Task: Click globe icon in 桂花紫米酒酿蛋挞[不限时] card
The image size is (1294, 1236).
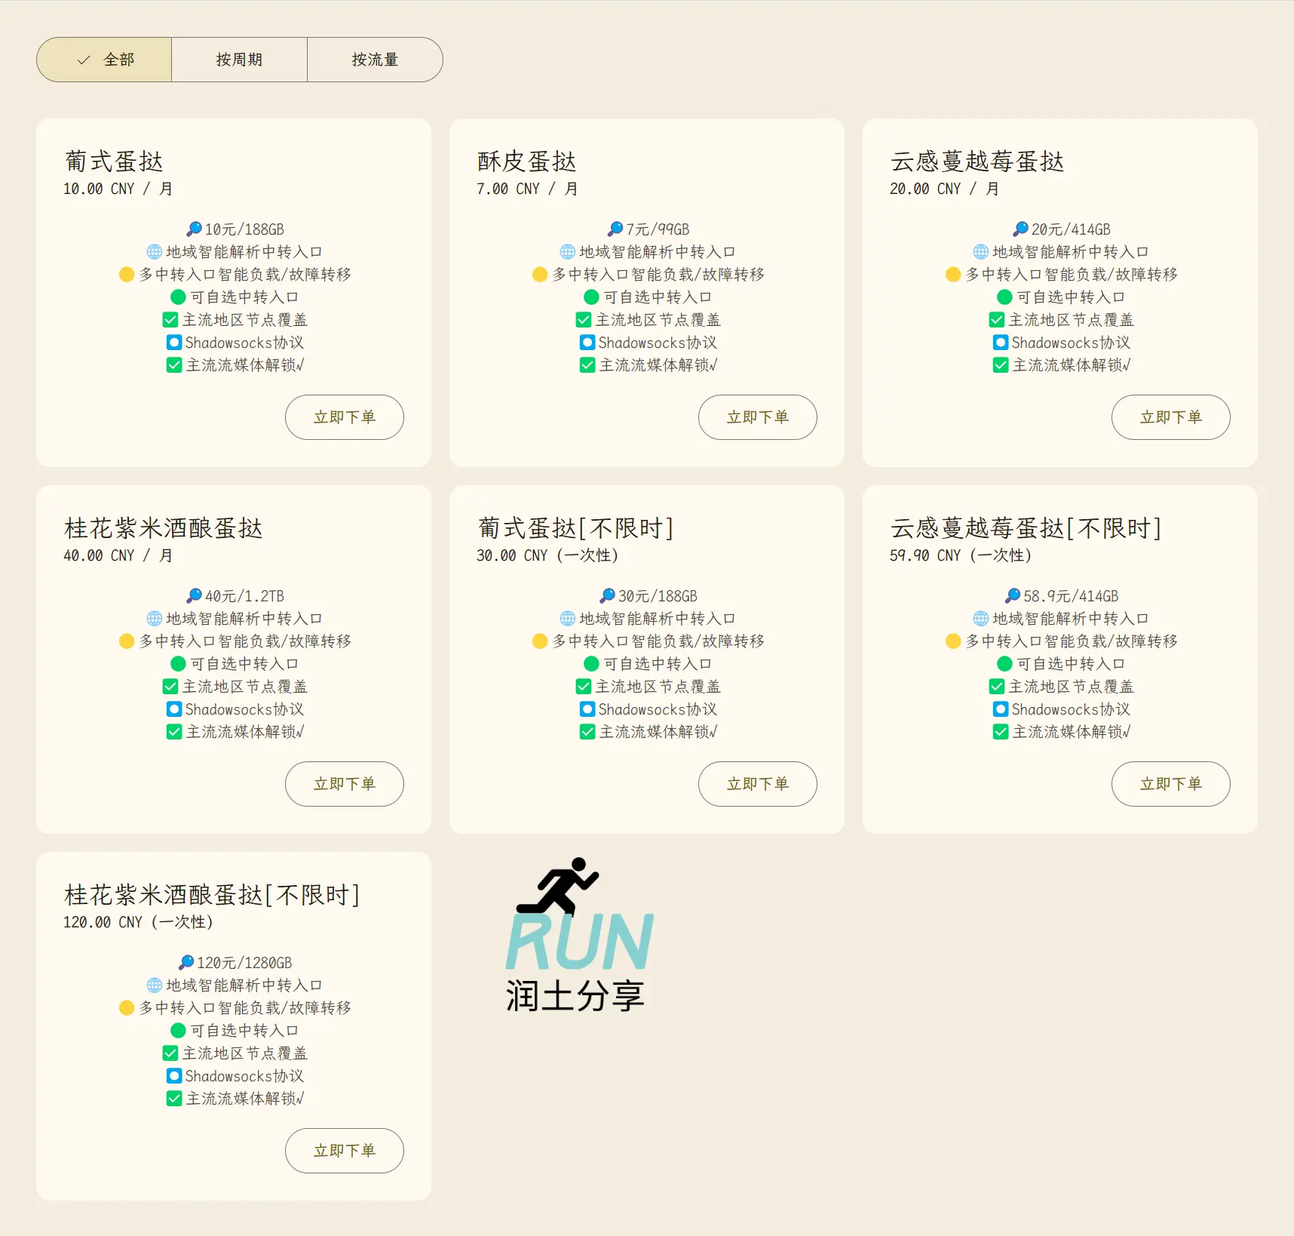Action: tap(154, 985)
